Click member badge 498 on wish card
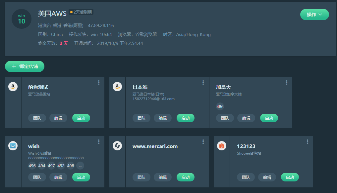337x193 pixels. coord(71,166)
